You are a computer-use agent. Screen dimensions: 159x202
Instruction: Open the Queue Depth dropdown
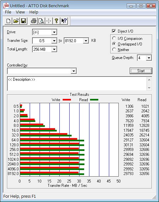149,58
